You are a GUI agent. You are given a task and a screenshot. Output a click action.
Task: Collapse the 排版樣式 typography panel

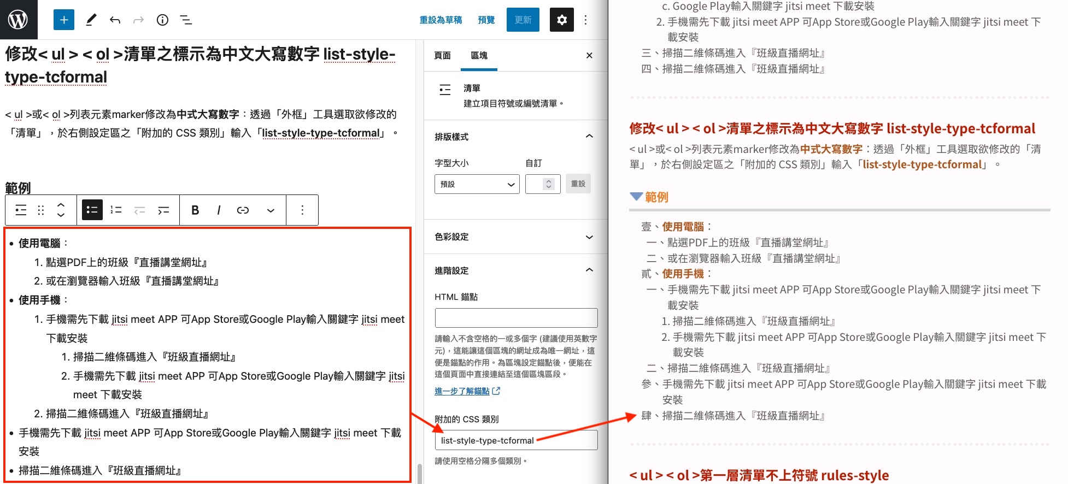pos(515,137)
